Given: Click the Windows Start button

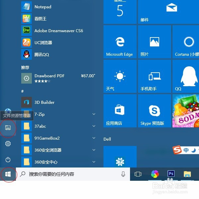Looking at the screenshot, I should point(8,174).
